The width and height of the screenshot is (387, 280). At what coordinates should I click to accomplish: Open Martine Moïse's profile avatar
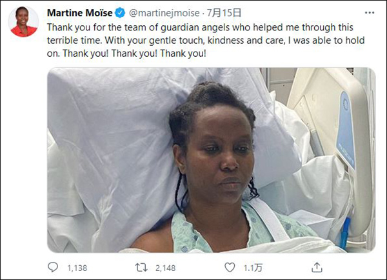pos(24,22)
